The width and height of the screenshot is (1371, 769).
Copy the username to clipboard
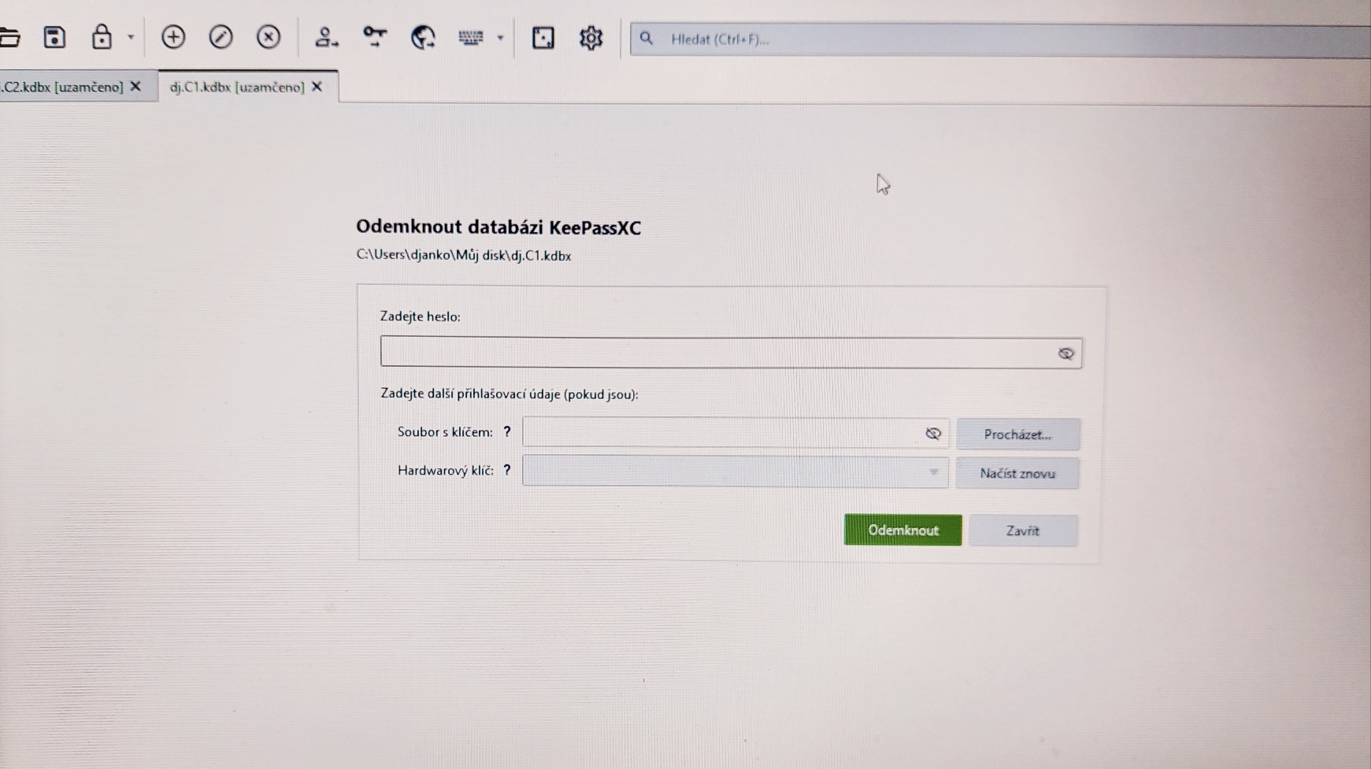(x=326, y=37)
